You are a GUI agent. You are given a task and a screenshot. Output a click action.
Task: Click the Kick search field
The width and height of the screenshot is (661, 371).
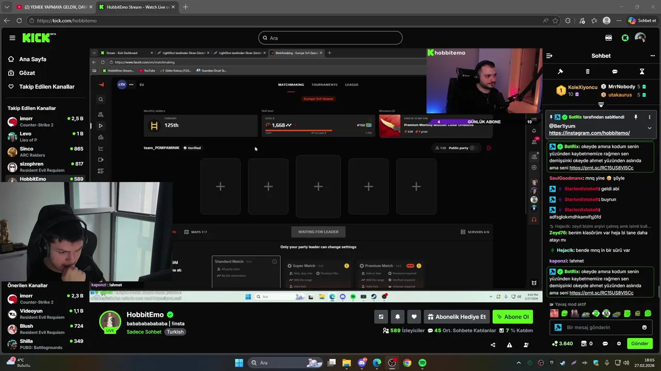click(330, 38)
